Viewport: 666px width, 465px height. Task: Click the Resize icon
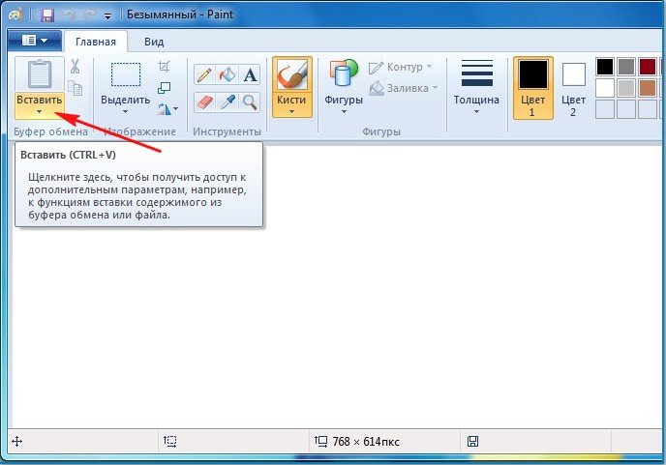tap(164, 88)
